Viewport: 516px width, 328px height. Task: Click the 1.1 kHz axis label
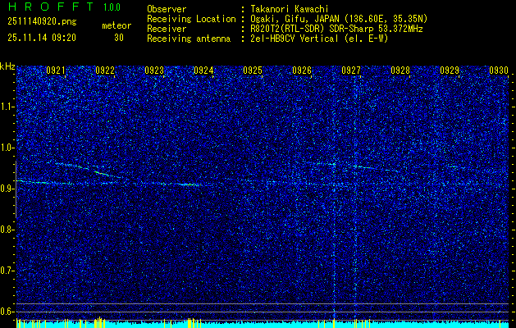click(7, 107)
